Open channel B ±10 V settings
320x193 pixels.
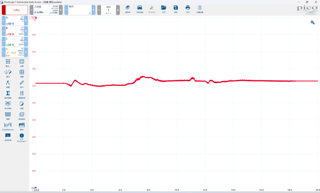[x=15, y=31]
